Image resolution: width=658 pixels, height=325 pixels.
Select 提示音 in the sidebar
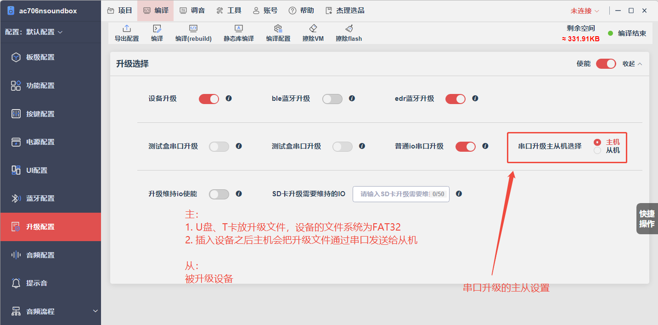coord(51,283)
